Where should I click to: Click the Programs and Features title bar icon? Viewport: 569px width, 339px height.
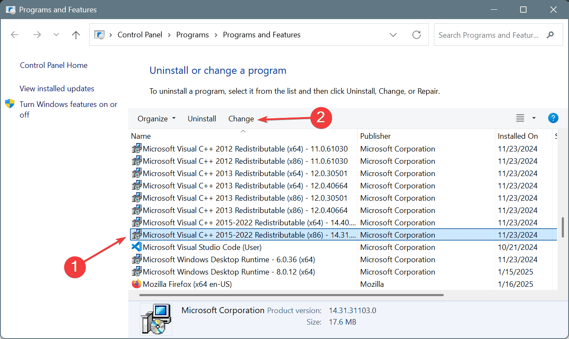[x=11, y=9]
